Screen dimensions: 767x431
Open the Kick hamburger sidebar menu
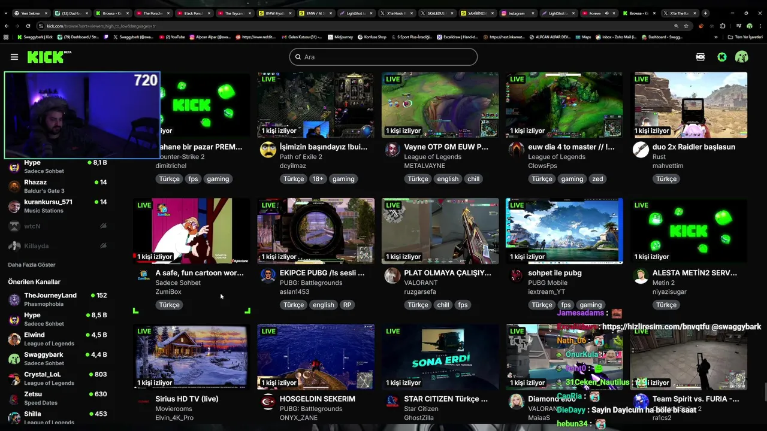coord(14,57)
